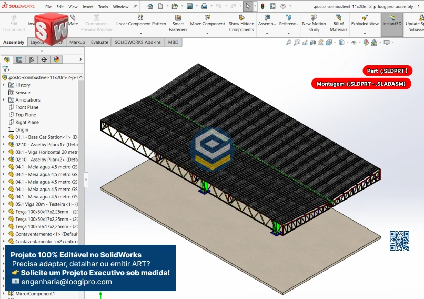Start a New Motion Study
The height and width of the screenshot is (299, 424).
click(x=314, y=24)
